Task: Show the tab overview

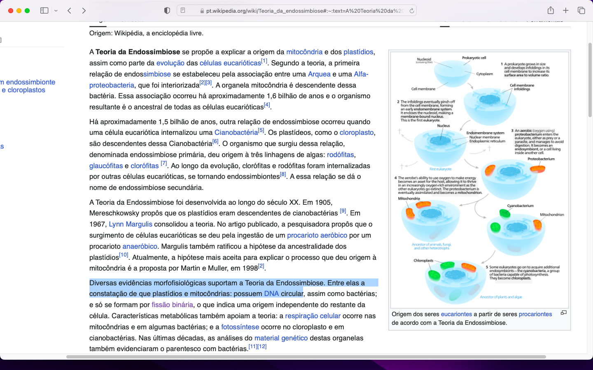Action: (581, 11)
